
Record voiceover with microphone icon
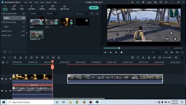tap(143, 58)
